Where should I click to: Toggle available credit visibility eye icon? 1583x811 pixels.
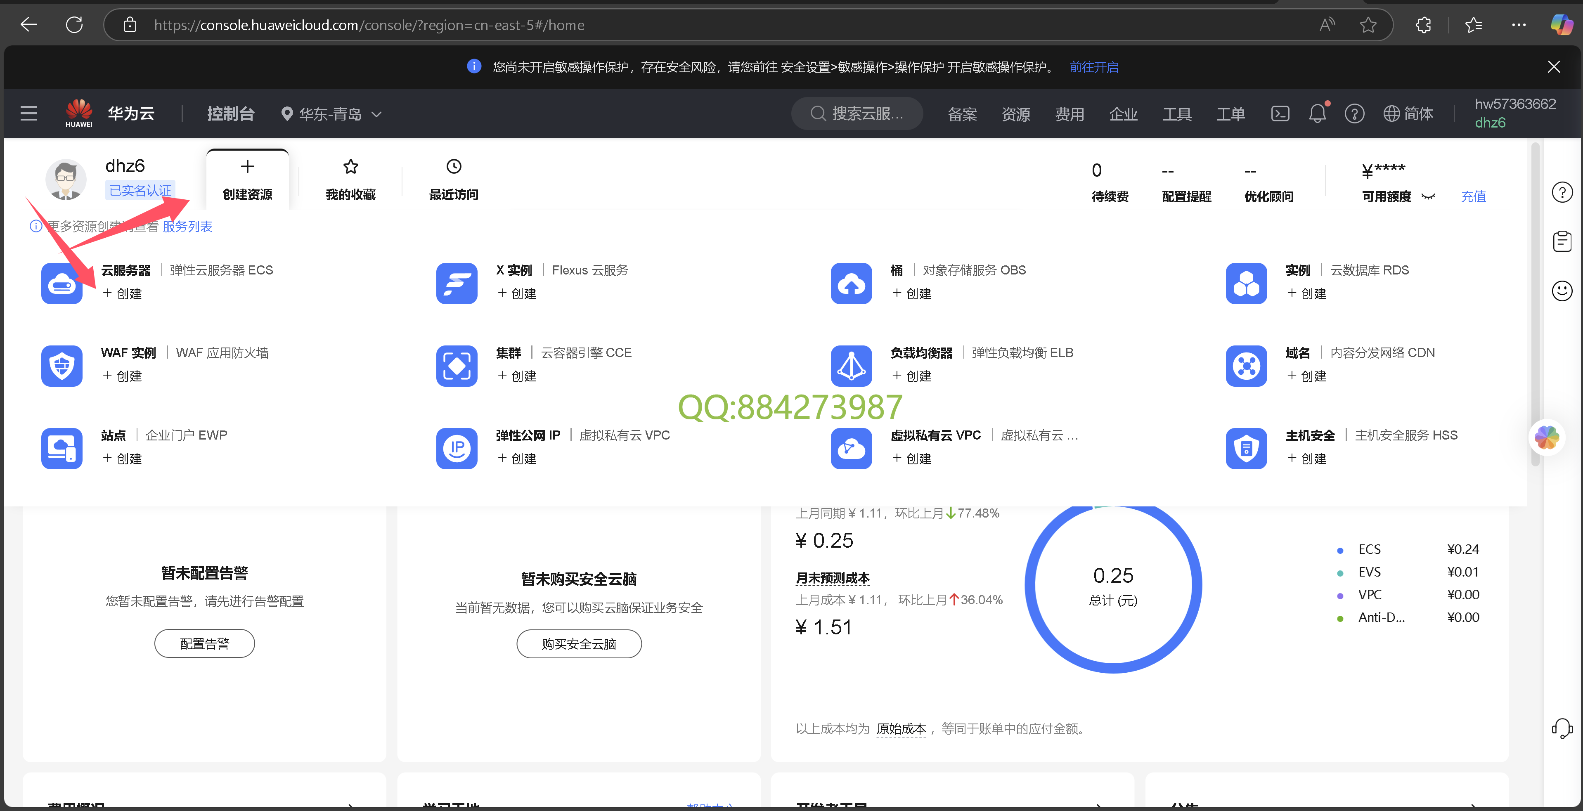(x=1429, y=196)
